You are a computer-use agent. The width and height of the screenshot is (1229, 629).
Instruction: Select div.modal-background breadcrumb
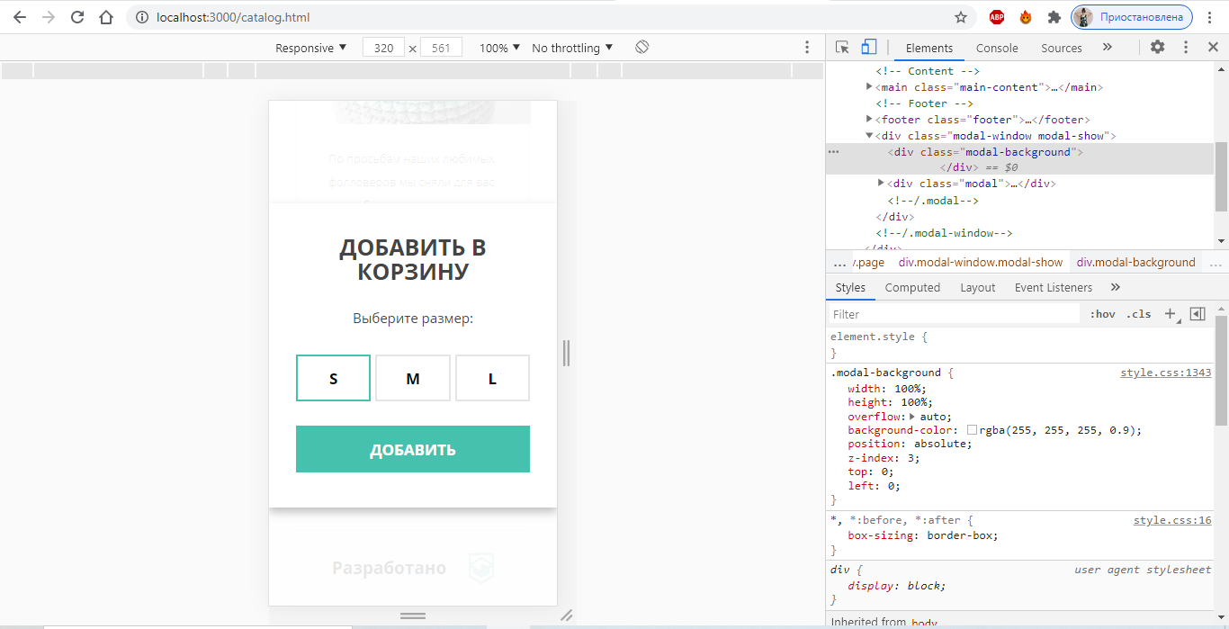[x=1136, y=262]
